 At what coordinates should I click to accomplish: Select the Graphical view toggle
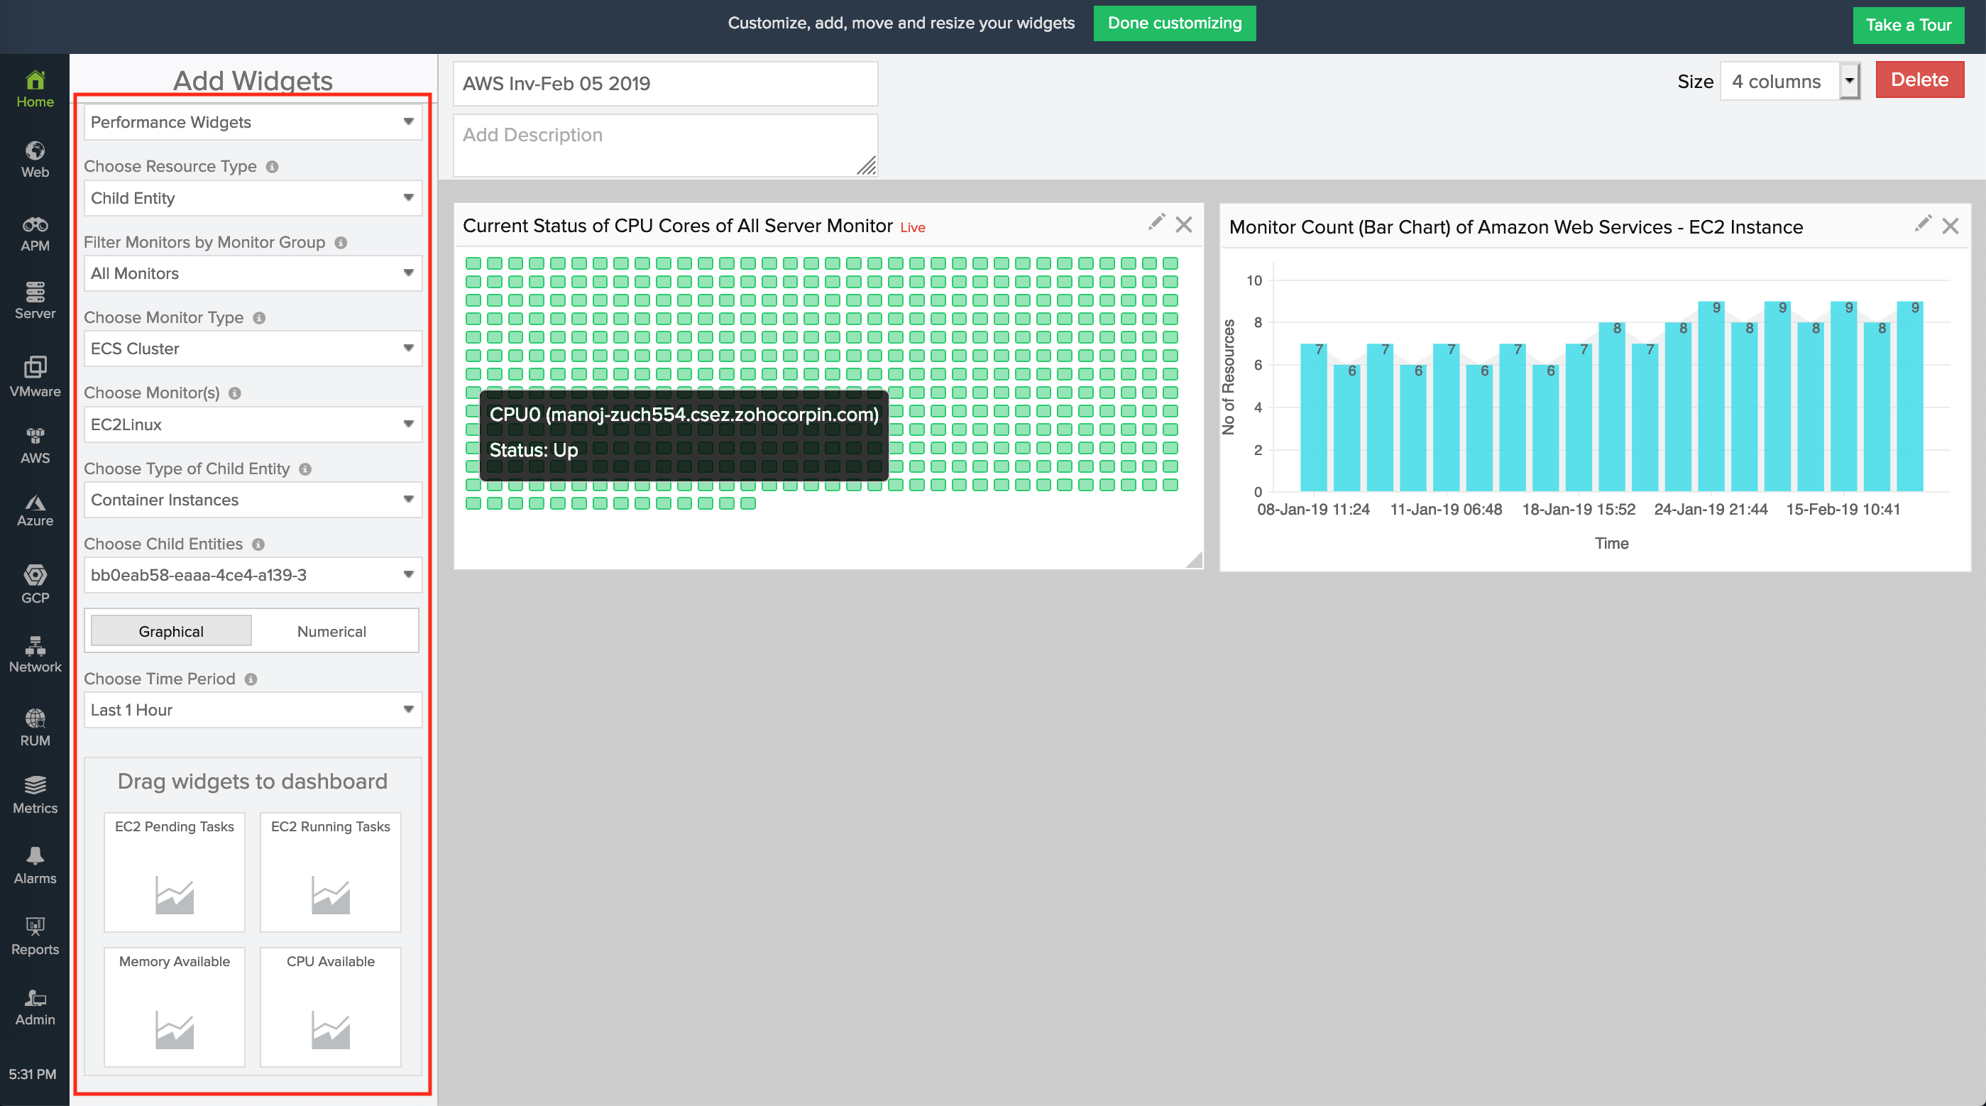coord(171,631)
